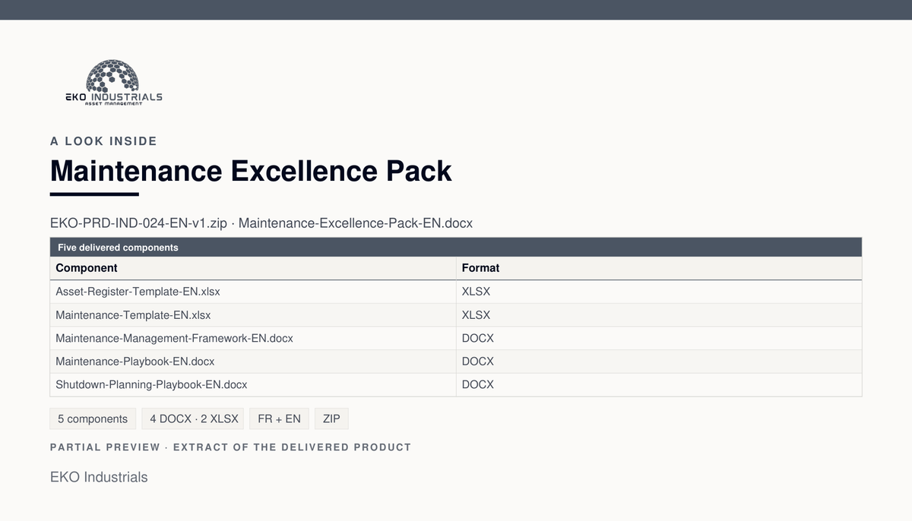Click the 'ZIP' tag
The width and height of the screenshot is (912, 521).
331,418
